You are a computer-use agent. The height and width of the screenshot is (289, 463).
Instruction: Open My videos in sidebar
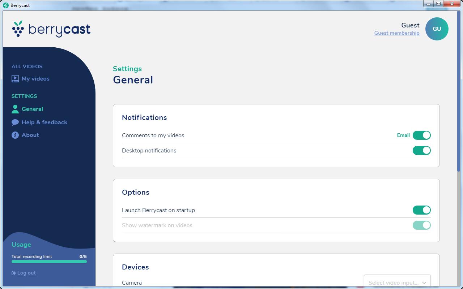point(35,78)
